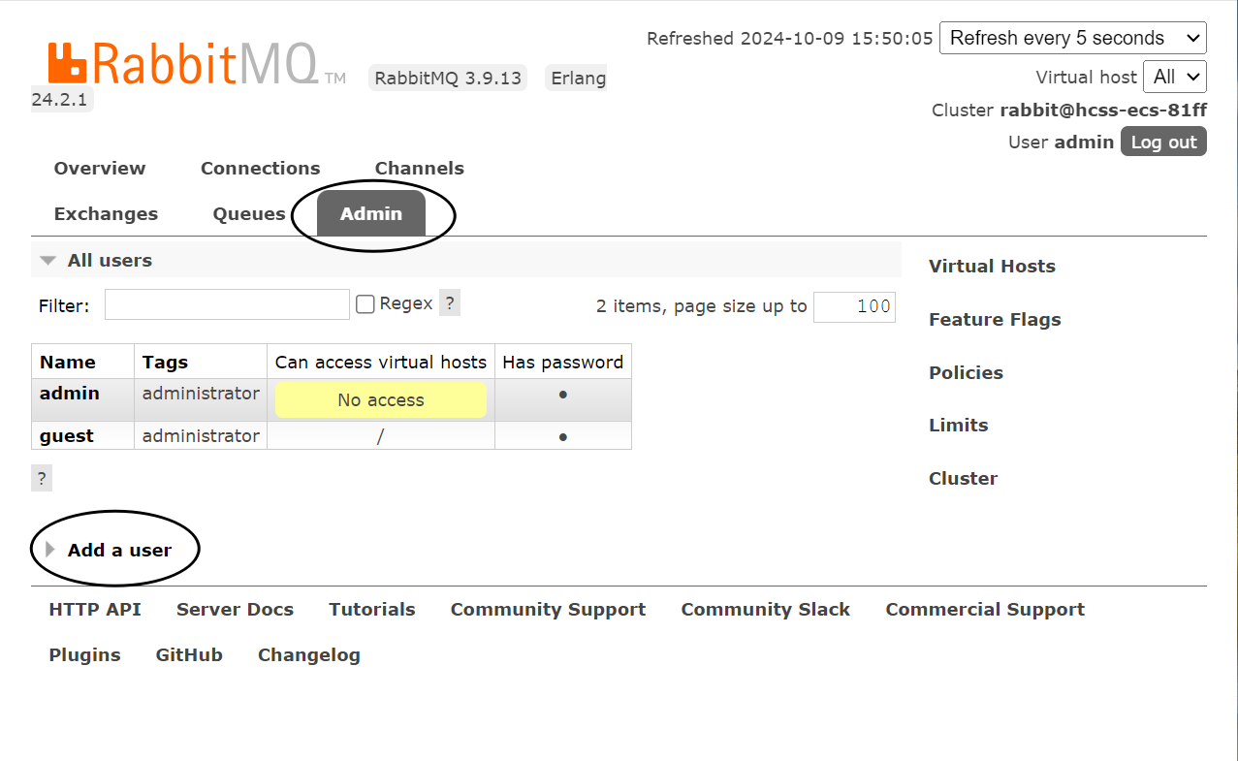Open the Server Docs link
This screenshot has width=1238, height=761.
(235, 609)
